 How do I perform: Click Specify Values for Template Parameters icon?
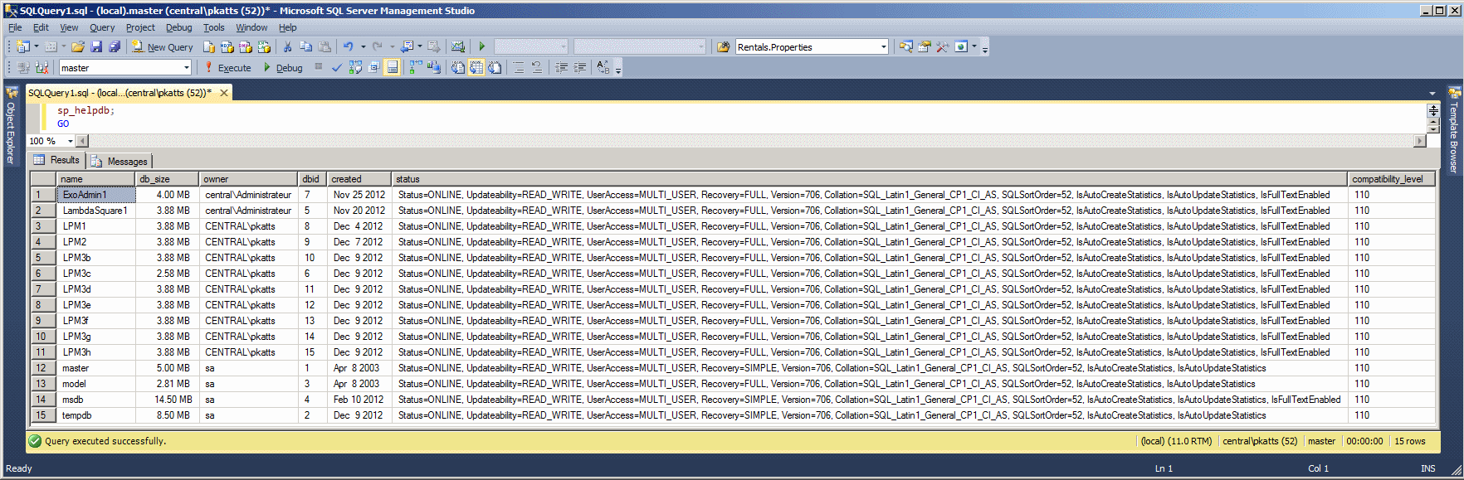pyautogui.click(x=603, y=68)
